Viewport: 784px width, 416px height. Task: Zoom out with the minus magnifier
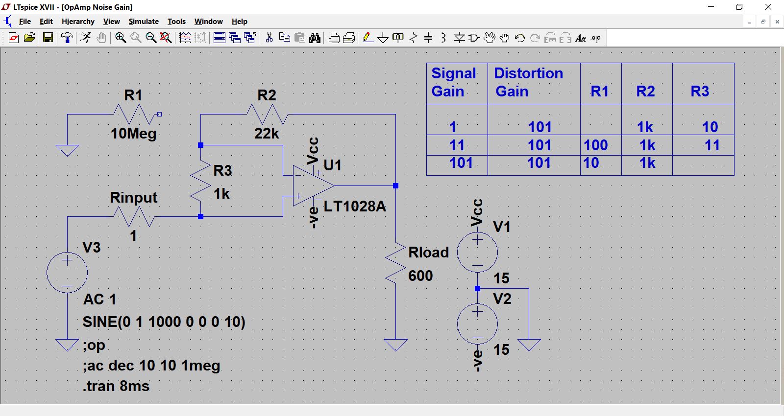(x=151, y=38)
